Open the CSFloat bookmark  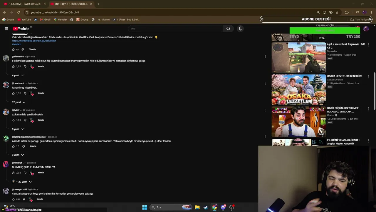coord(126,20)
